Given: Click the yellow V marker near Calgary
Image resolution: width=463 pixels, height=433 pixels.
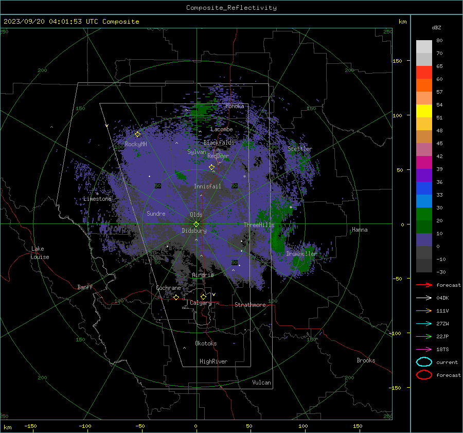Looking at the screenshot, I should click(214, 295).
